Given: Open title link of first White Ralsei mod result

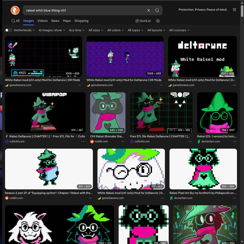Looking at the screenshot, I should coord(42,80).
